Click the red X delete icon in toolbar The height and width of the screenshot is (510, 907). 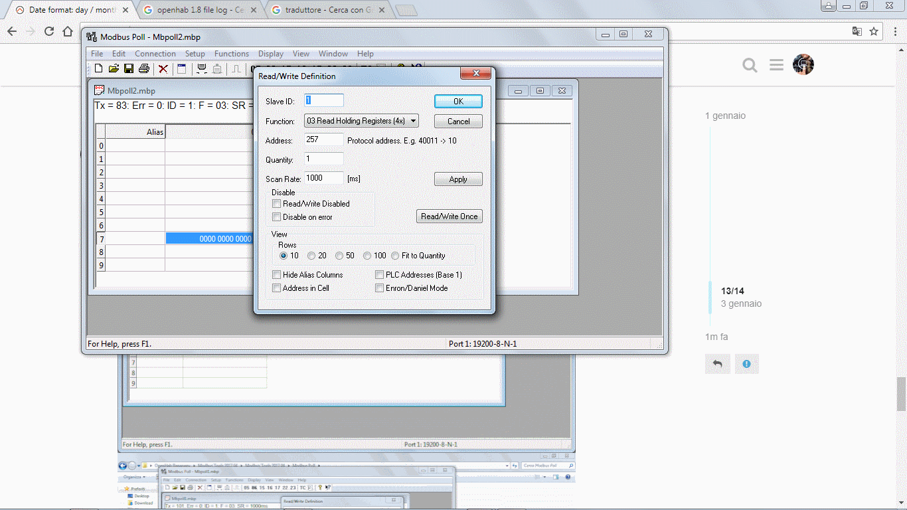point(163,68)
